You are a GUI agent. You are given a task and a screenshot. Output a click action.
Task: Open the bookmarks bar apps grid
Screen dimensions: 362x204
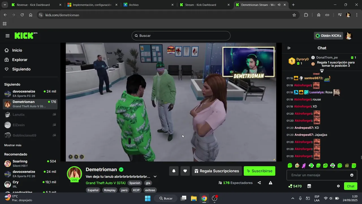[5, 24]
